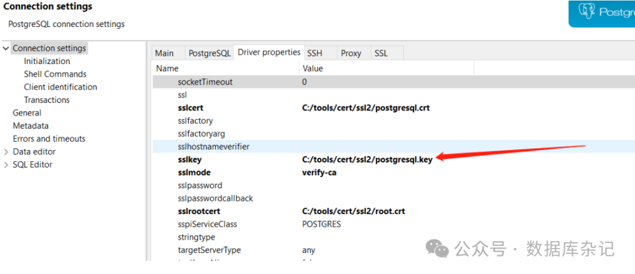Select Errors and timeouts in sidebar
635x274 pixels.
click(49, 139)
